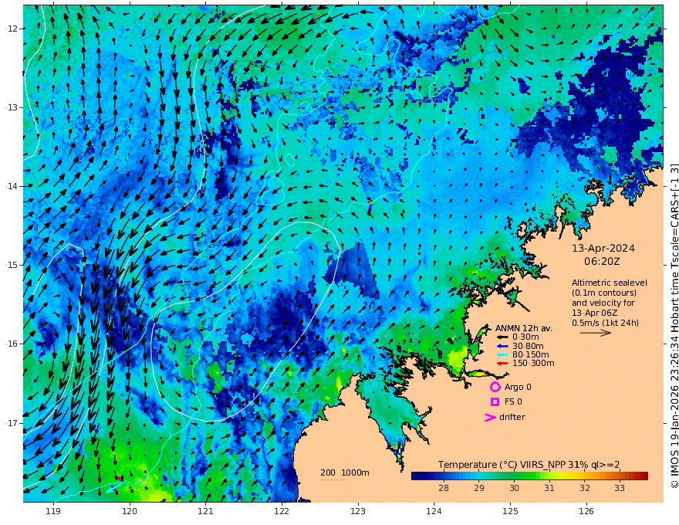Click the 'and velocity for' text line
Viewport: 679px width, 525px height.
coord(603,303)
